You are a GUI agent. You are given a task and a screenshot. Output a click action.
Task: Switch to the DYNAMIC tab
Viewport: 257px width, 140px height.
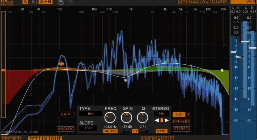click(x=181, y=122)
